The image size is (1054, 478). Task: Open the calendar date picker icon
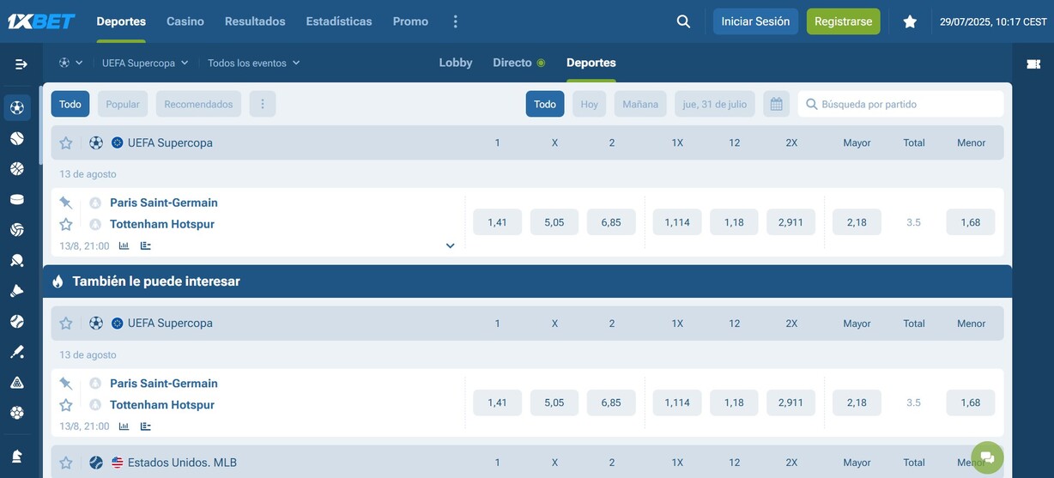pos(776,104)
